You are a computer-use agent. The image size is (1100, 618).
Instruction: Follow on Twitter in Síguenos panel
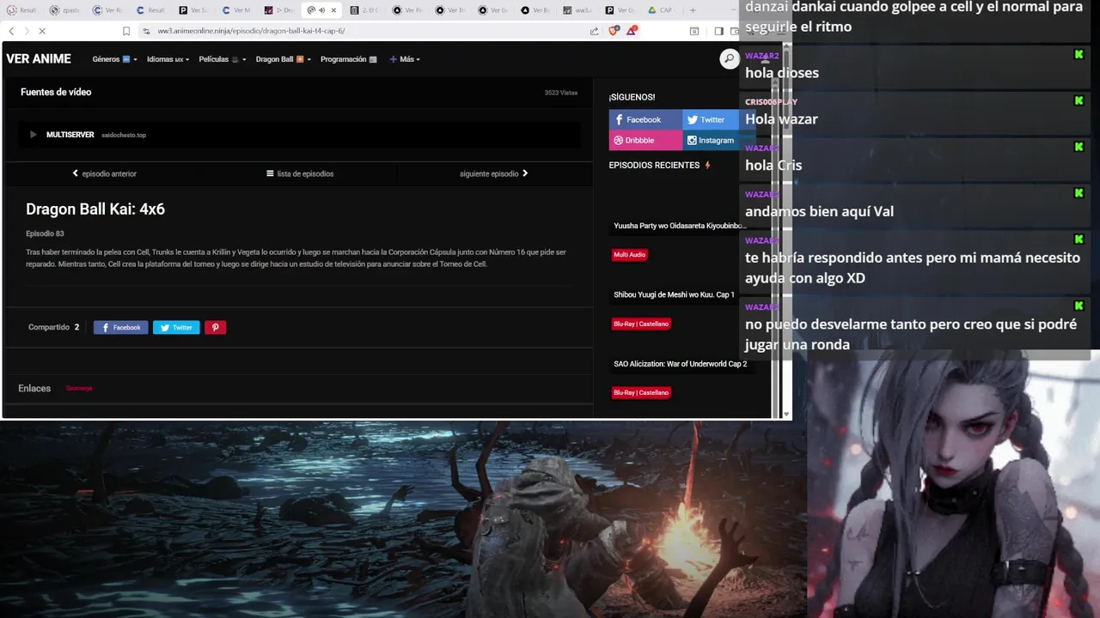pyautogui.click(x=711, y=119)
